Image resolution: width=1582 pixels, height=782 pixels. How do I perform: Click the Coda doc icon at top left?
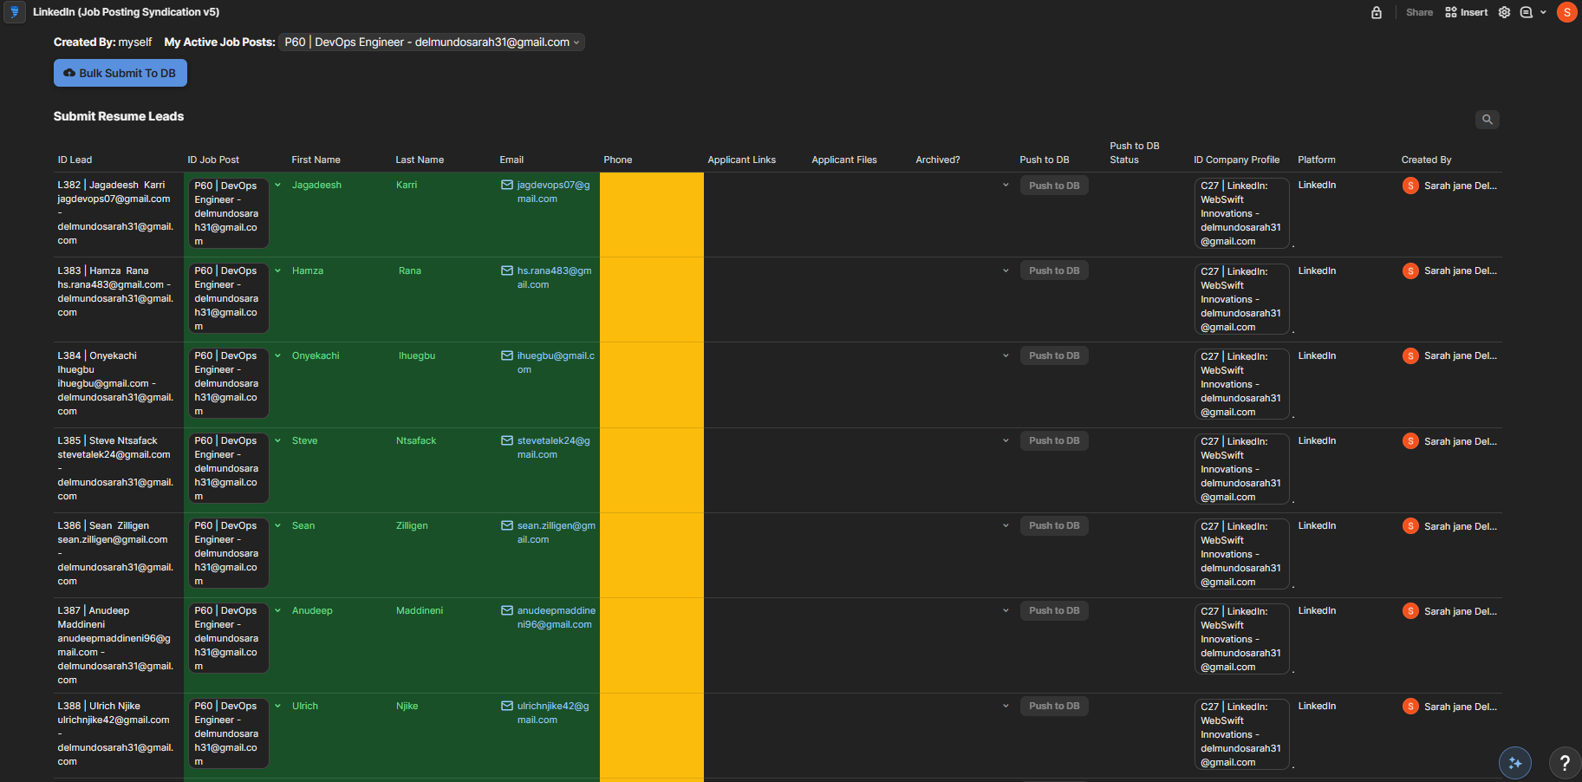(14, 12)
